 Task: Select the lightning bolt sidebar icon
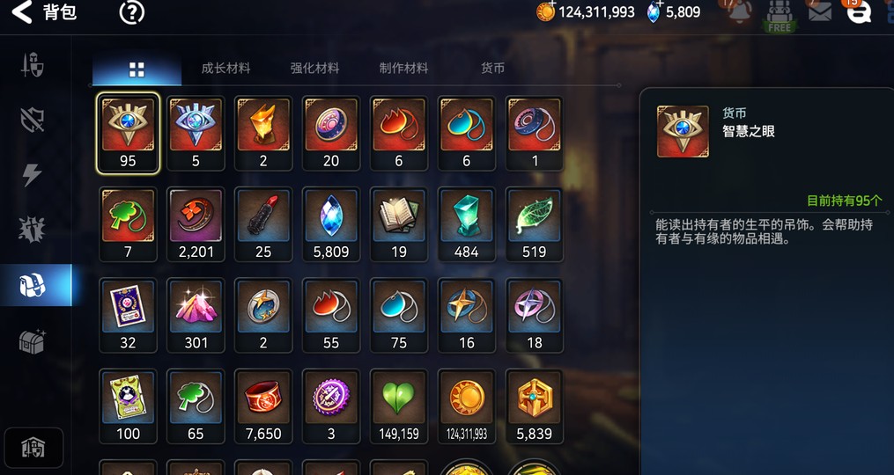32,174
